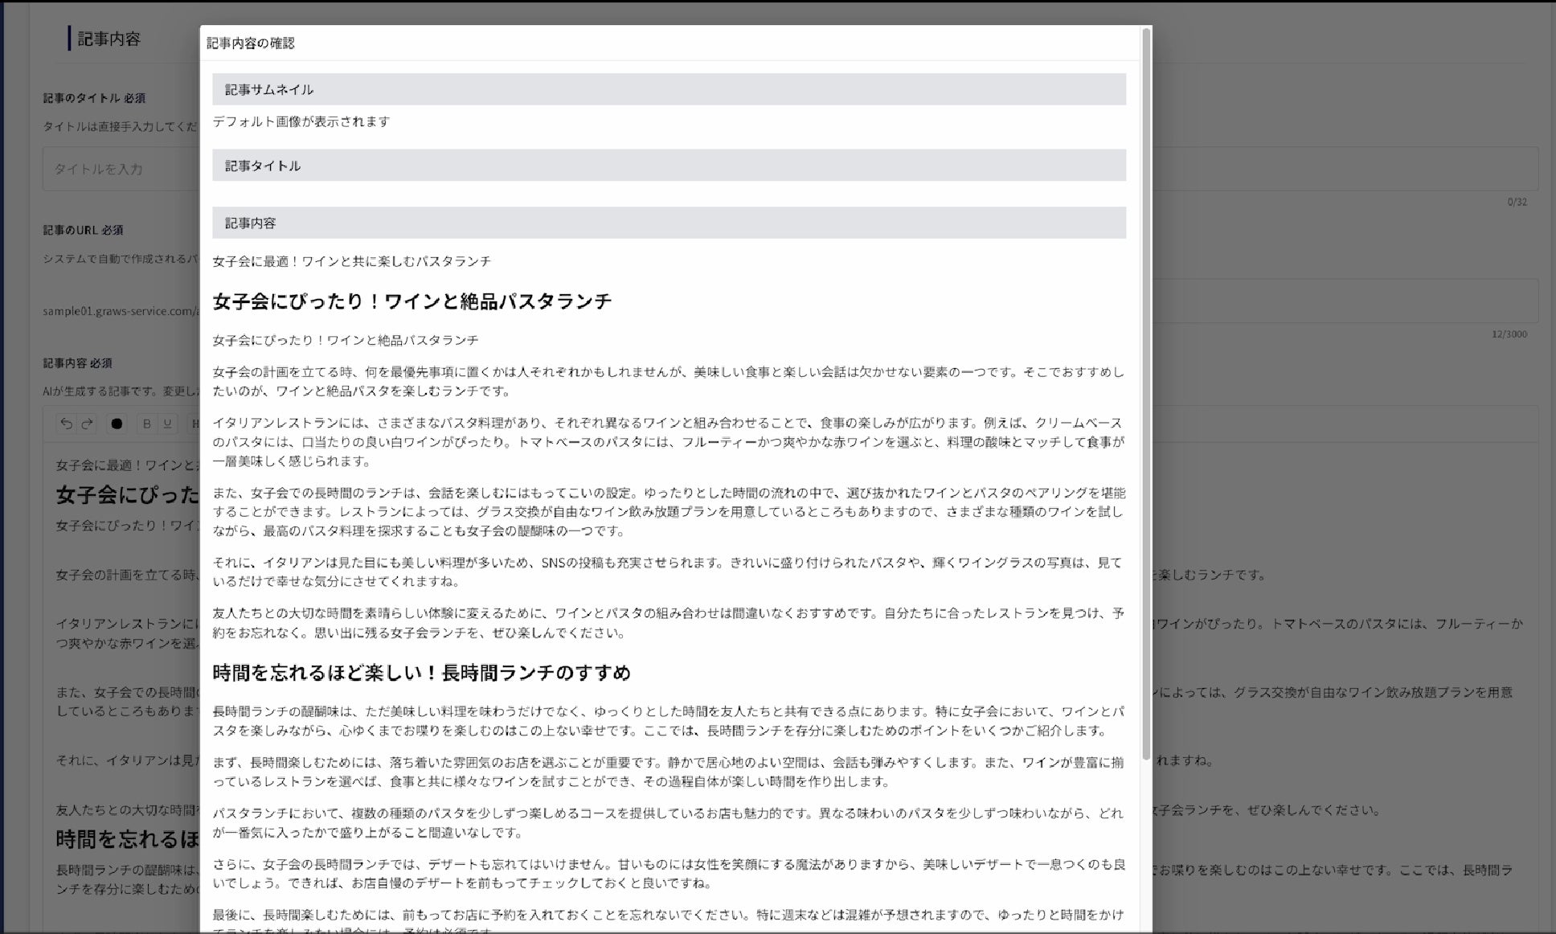Click the 記事のタイトル 必須 label
1556x934 pixels.
point(94,98)
